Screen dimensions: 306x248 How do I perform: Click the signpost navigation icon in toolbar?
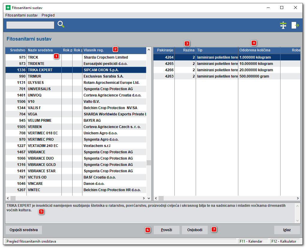point(283,25)
